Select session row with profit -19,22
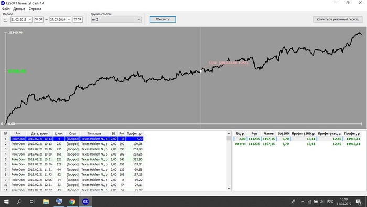 pos(72,180)
